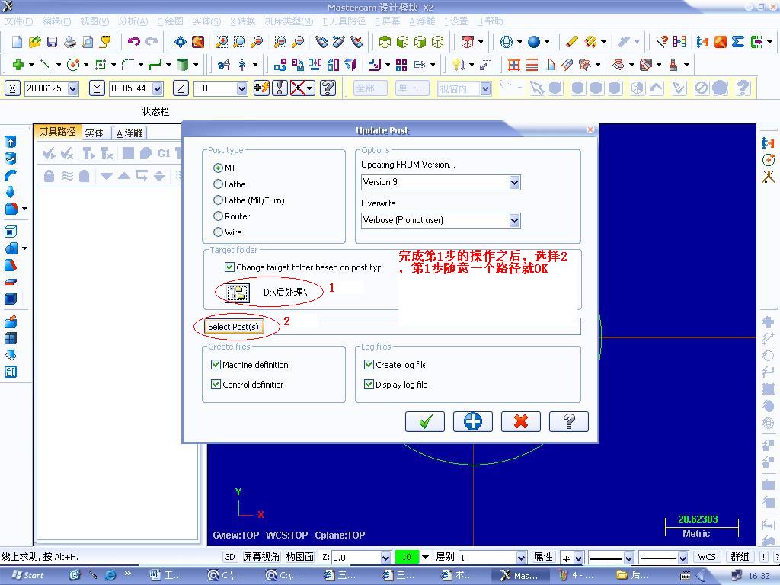The width and height of the screenshot is (780, 585).
Task: Select the Wire post type
Action: pyautogui.click(x=218, y=232)
